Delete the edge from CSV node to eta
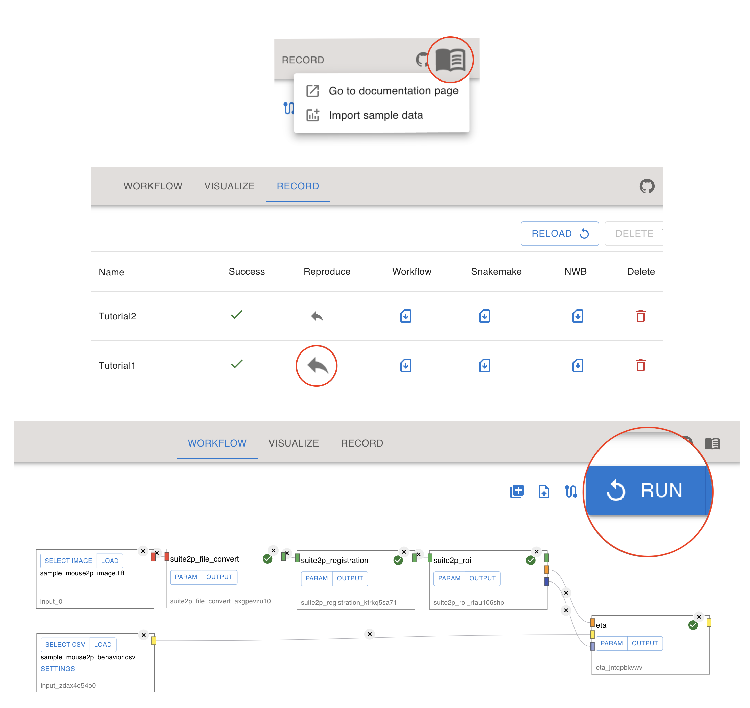 (369, 634)
